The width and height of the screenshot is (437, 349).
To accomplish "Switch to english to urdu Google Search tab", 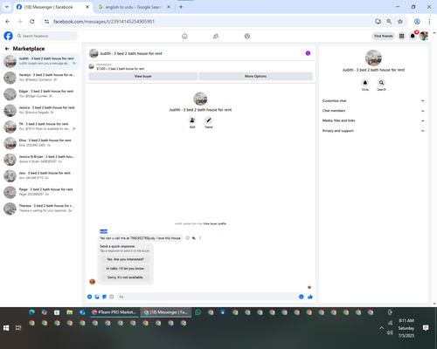I will pyautogui.click(x=134, y=7).
